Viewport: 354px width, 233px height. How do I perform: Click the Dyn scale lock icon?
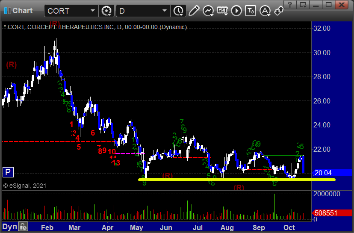tap(23, 227)
